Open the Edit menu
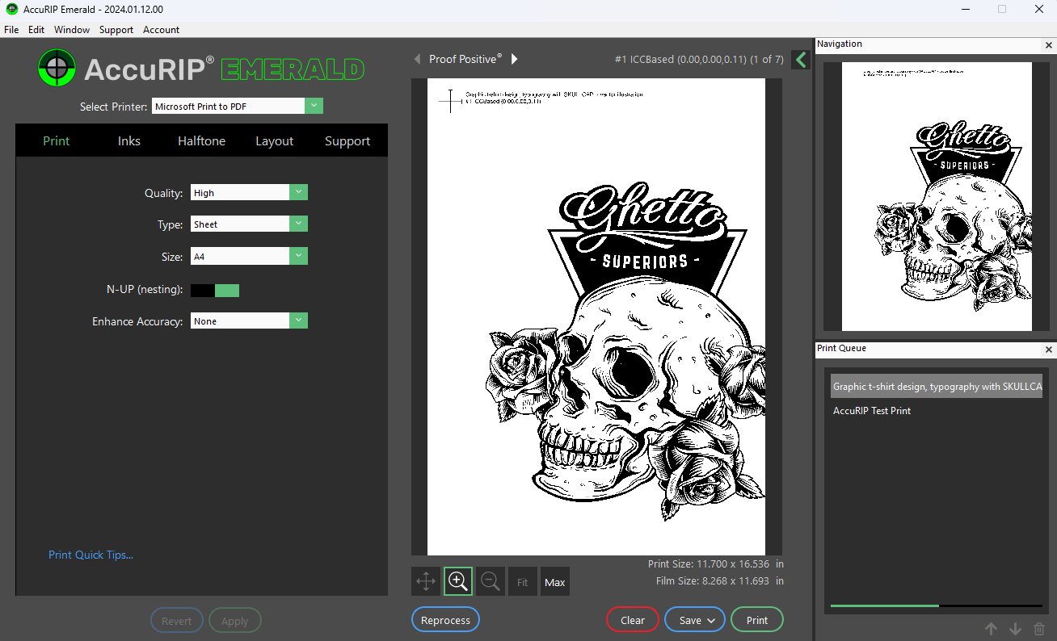Image resolution: width=1057 pixels, height=641 pixels. pos(36,30)
